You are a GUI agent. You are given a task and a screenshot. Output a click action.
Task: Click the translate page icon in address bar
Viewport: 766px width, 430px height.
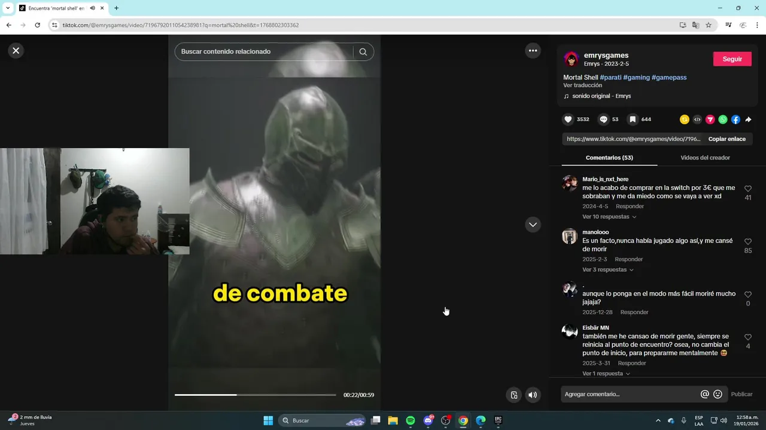coord(695,25)
